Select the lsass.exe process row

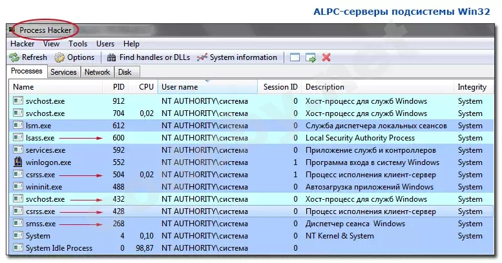39,138
